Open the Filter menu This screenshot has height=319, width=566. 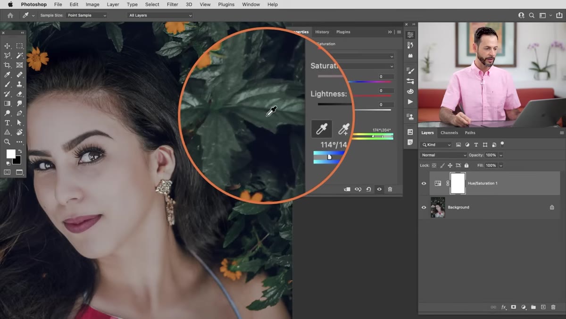(173, 4)
